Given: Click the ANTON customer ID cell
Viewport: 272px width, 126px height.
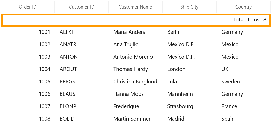Looking at the screenshot, I should coord(82,57).
